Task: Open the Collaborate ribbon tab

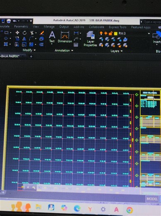Action: point(96,27)
